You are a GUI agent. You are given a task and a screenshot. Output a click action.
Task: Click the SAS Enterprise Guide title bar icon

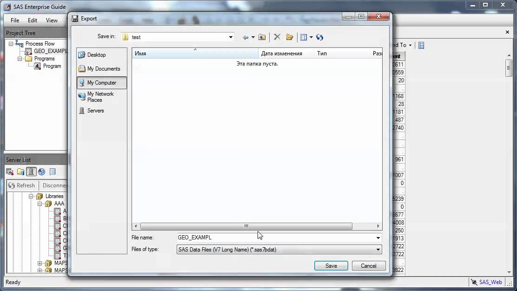7,7
